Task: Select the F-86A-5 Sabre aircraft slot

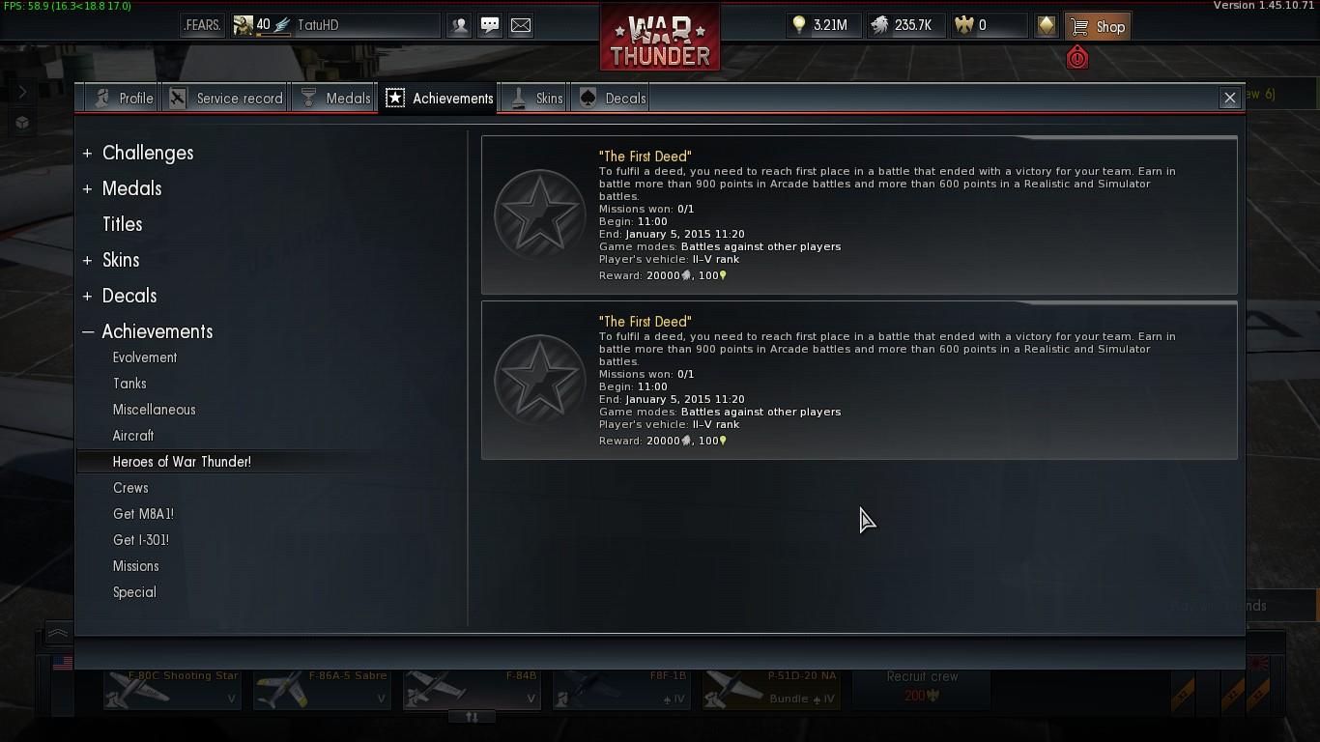Action: [322, 688]
